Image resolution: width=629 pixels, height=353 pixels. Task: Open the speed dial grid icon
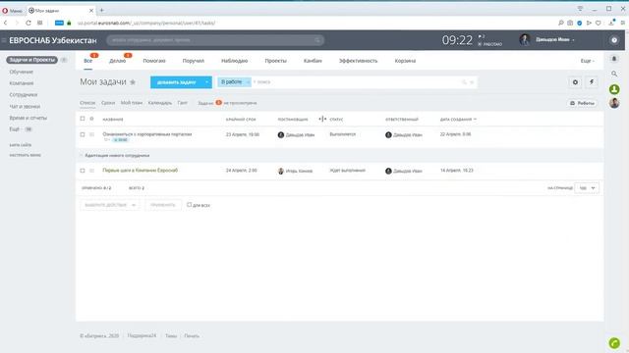[39, 23]
